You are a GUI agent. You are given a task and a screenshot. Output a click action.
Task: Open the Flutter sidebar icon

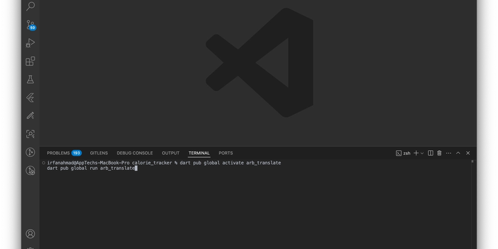click(30, 98)
